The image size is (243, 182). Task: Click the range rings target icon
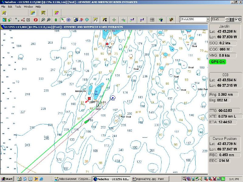68,20
